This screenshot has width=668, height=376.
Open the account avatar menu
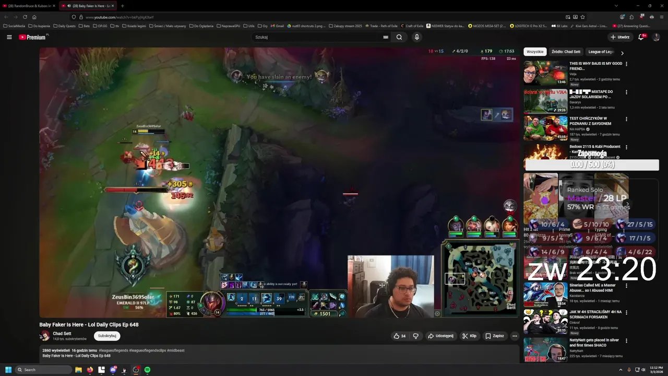pos(657,37)
